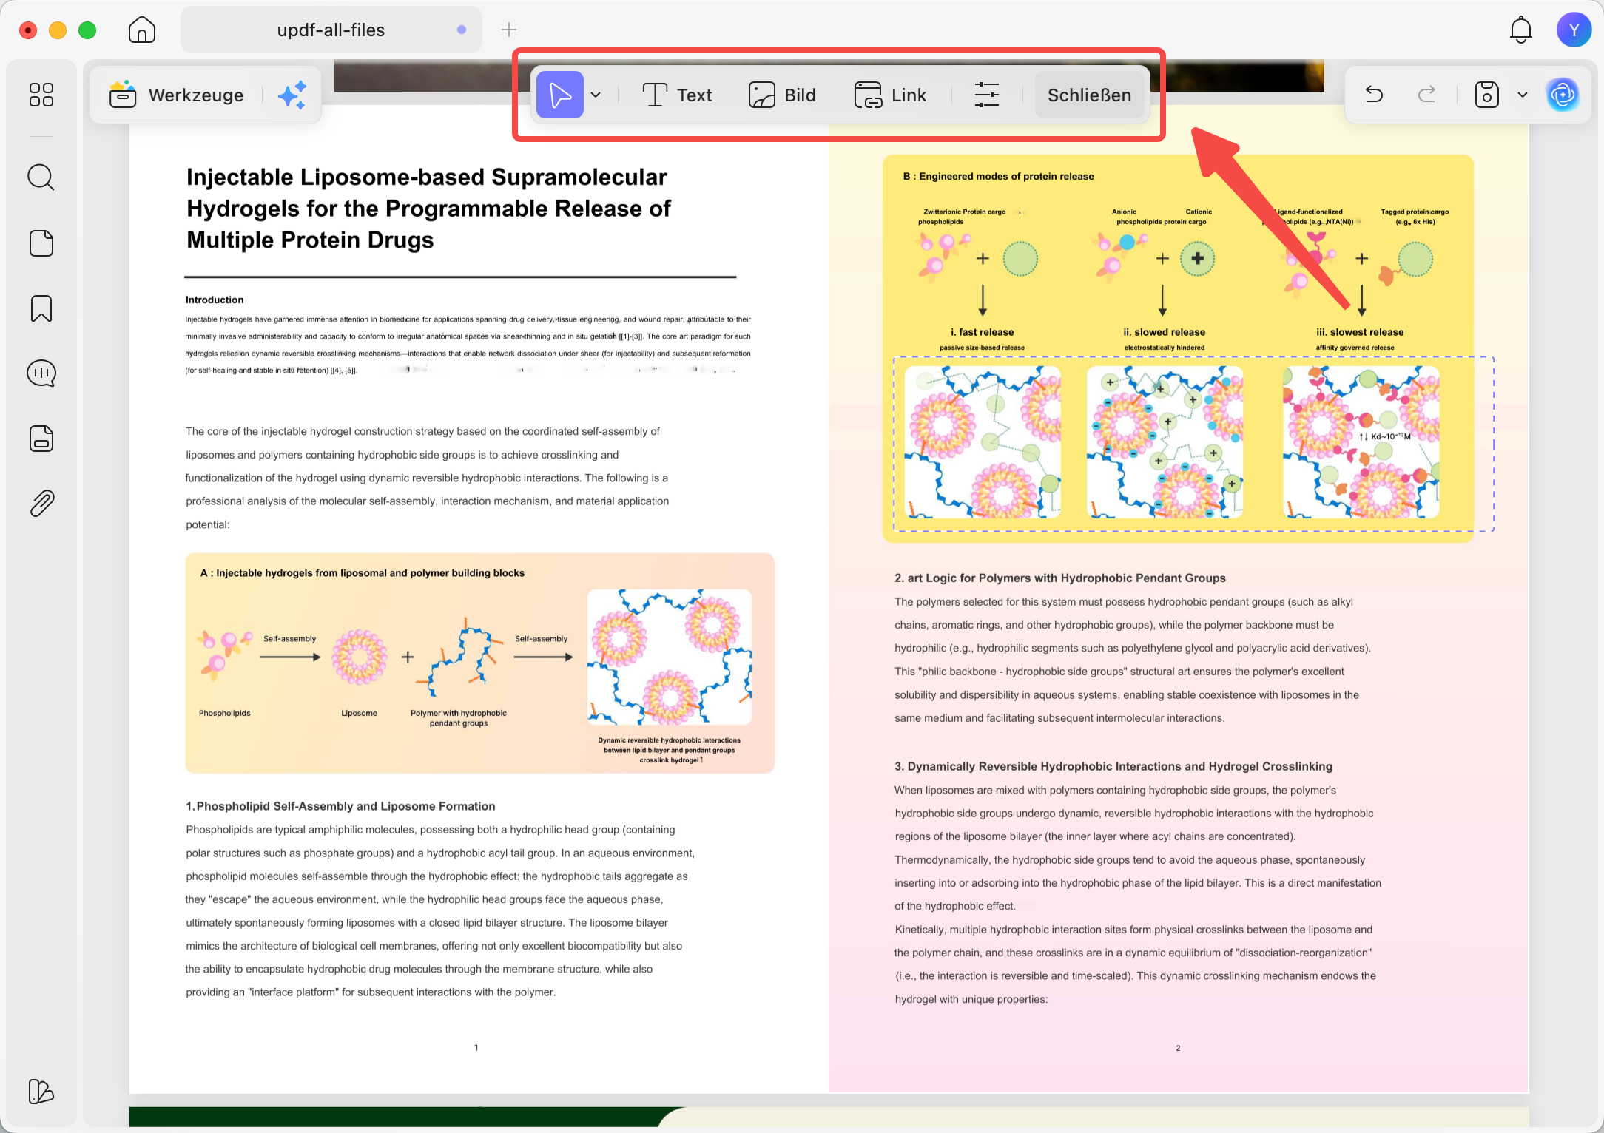Click the slowed release network image
This screenshot has height=1133, width=1604.
point(1165,442)
